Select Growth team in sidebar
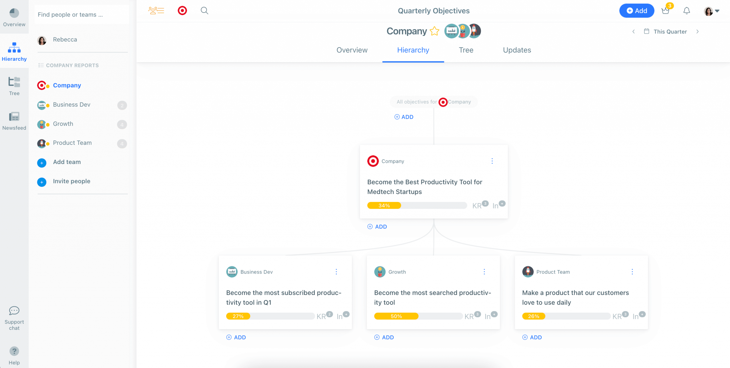This screenshot has width=730, height=368. tap(63, 124)
